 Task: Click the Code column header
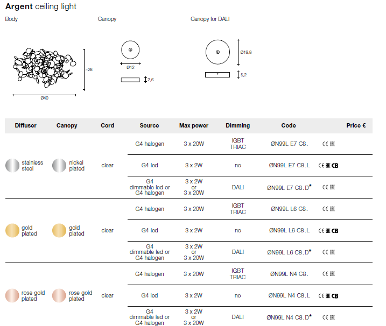[x=289, y=125]
